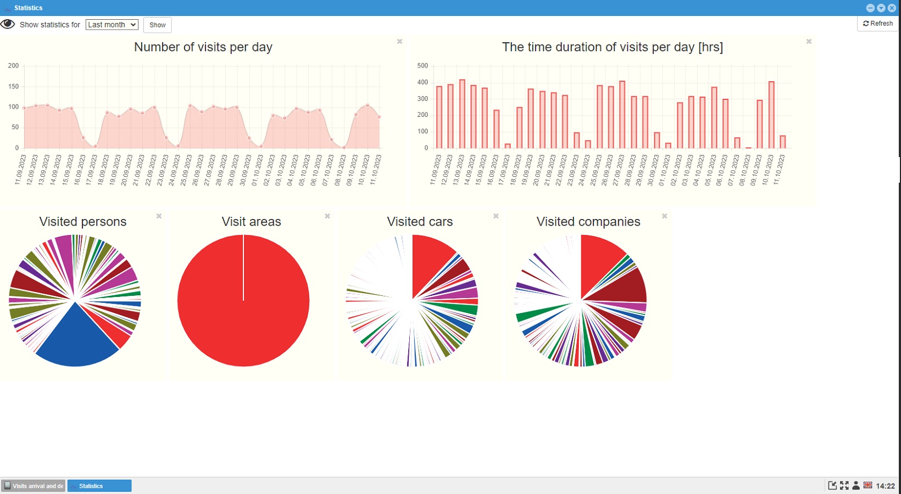Click the Visited cars heading
Image resolution: width=901 pixels, height=494 pixels.
(x=420, y=222)
